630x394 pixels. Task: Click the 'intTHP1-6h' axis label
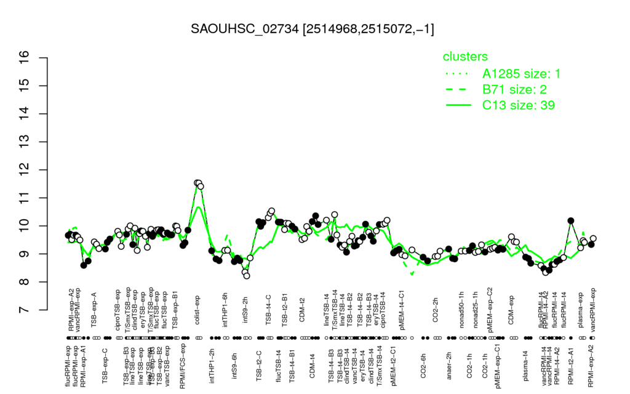[225, 309]
